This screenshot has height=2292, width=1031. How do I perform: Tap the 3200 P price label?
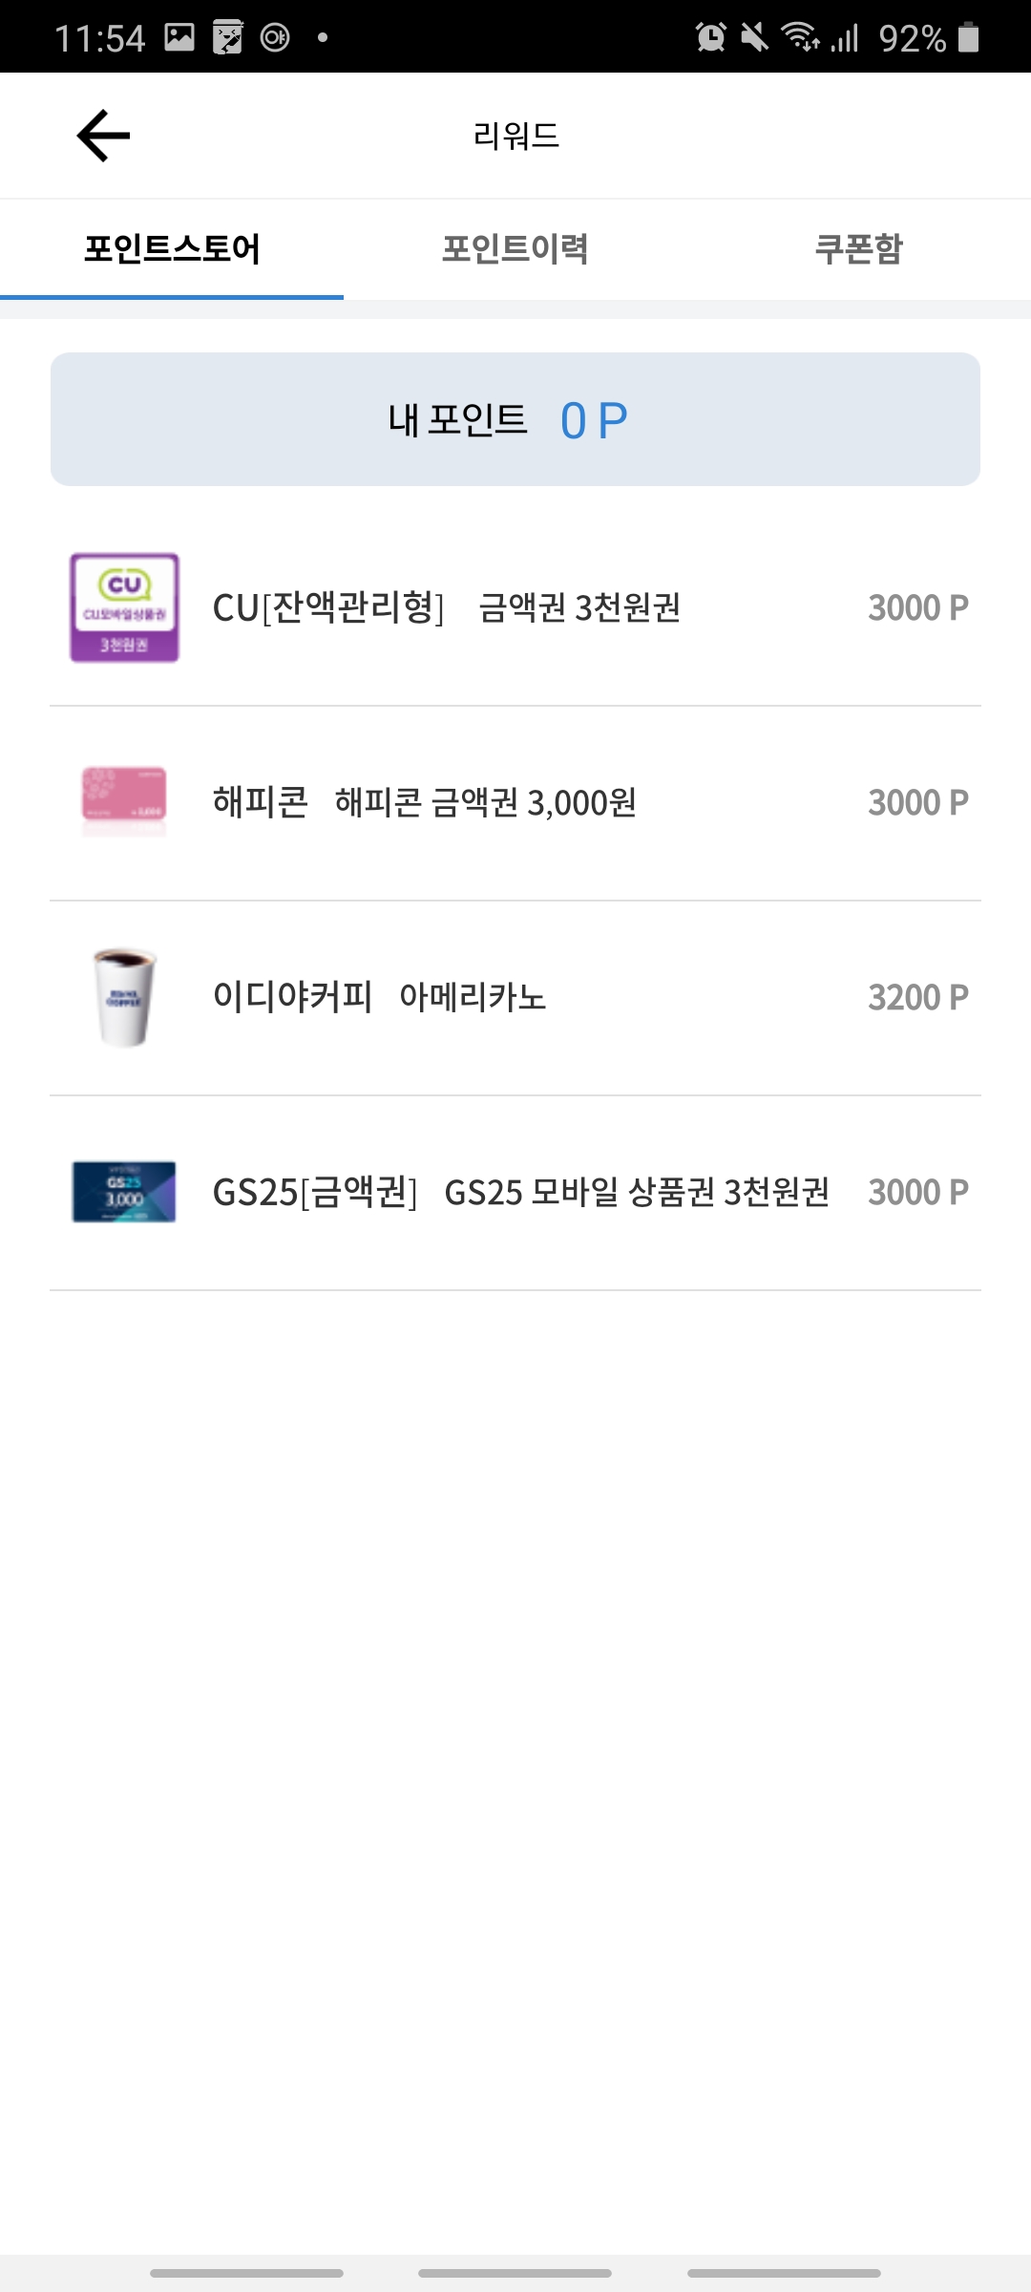click(x=917, y=997)
